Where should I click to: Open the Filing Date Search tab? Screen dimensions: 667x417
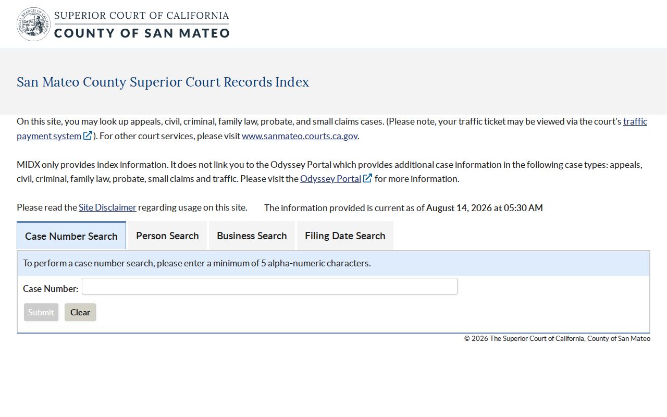pos(345,236)
